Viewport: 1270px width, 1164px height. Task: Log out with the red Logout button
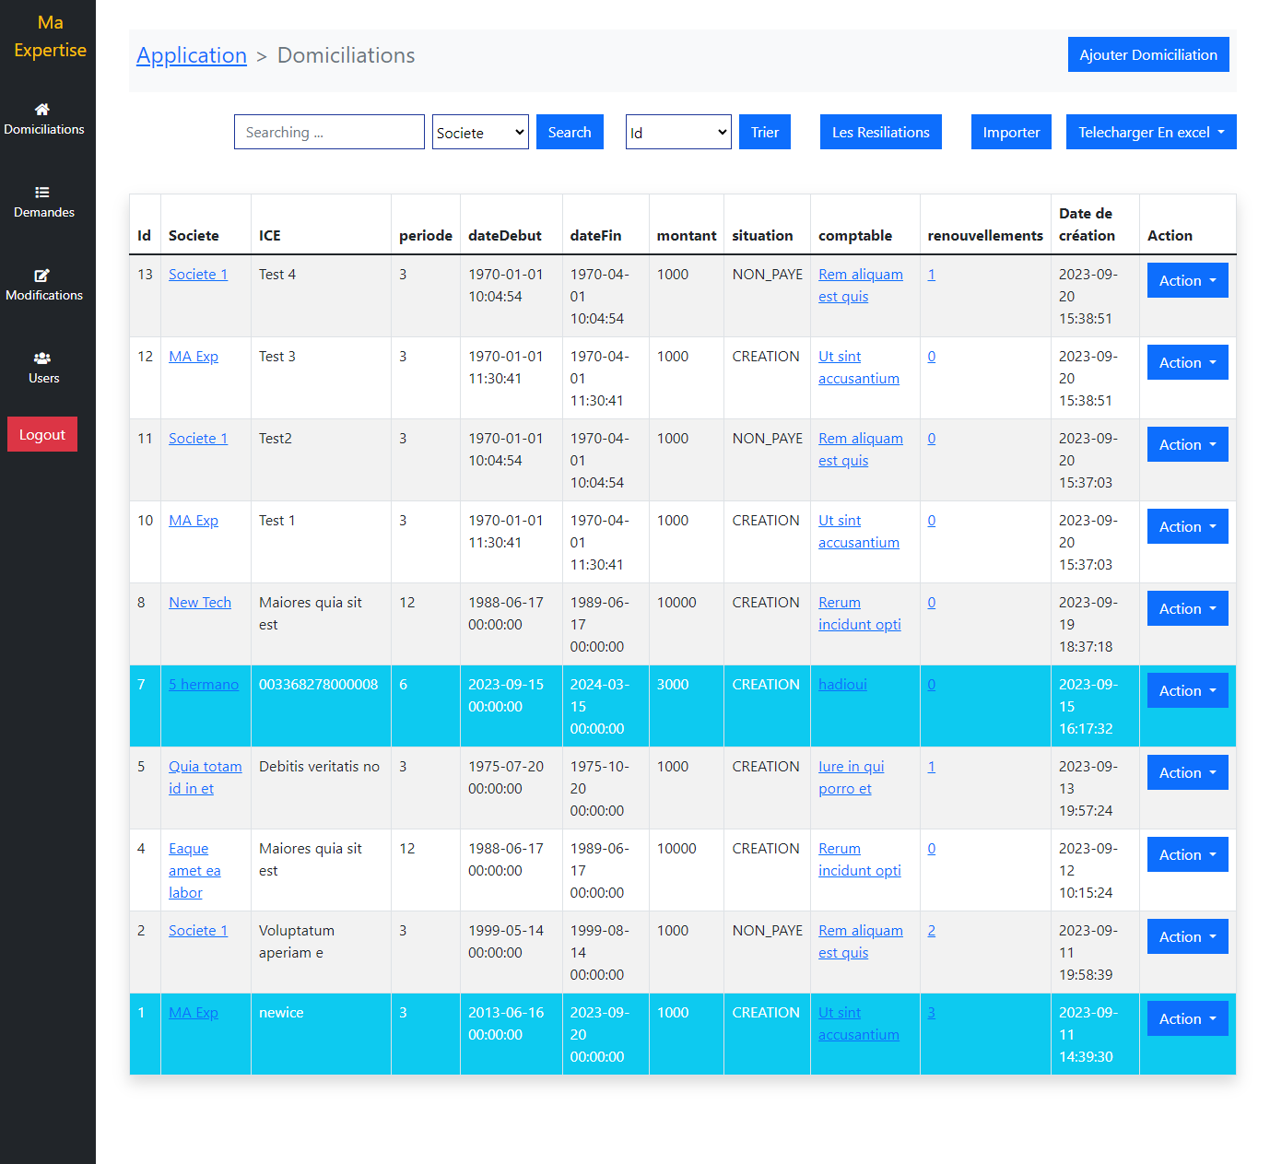42,434
